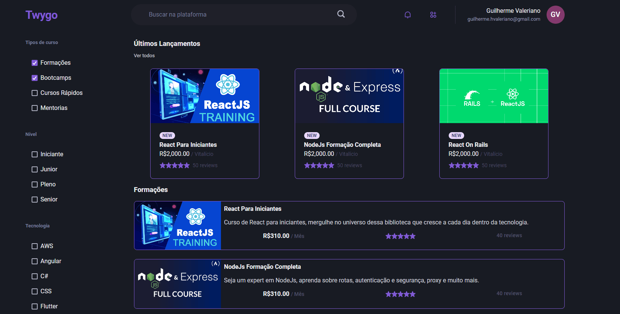Open the apps grid icon

pyautogui.click(x=433, y=15)
